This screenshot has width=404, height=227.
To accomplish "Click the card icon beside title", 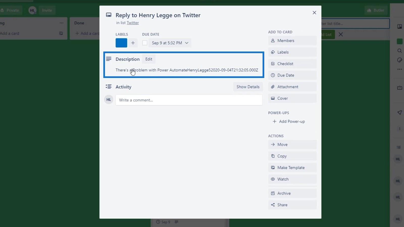I will pyautogui.click(x=109, y=15).
